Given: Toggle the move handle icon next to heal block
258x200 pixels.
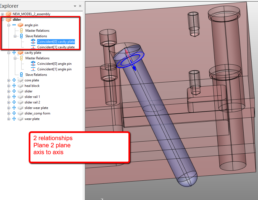Looking at the screenshot, I should pyautogui.click(x=14, y=86).
